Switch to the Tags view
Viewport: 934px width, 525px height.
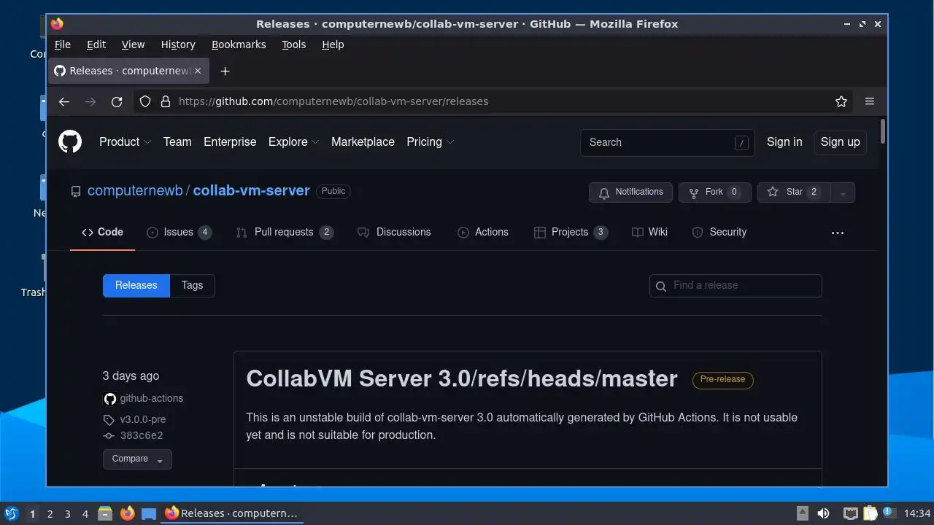coord(193,285)
